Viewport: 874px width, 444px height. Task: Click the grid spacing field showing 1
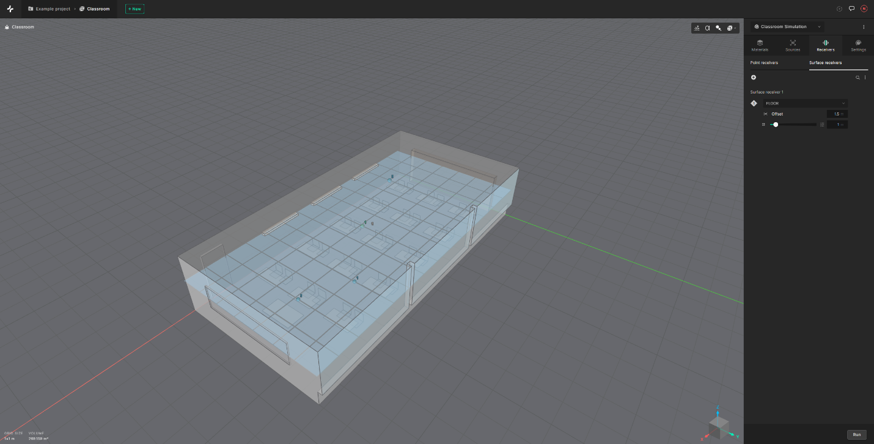(x=837, y=125)
